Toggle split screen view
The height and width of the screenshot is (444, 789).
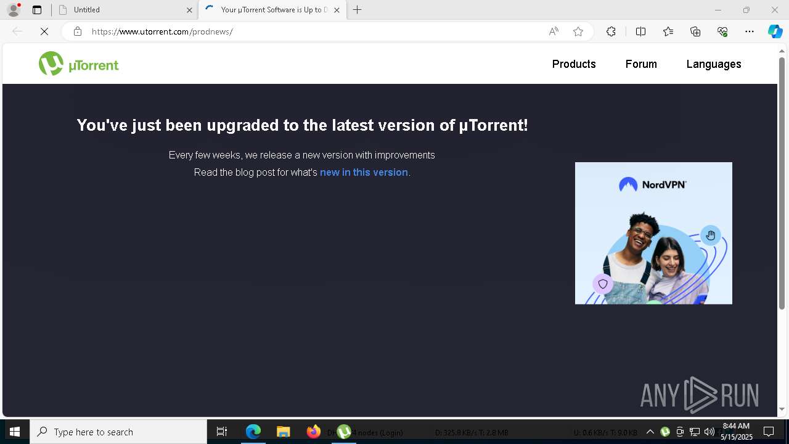point(640,31)
